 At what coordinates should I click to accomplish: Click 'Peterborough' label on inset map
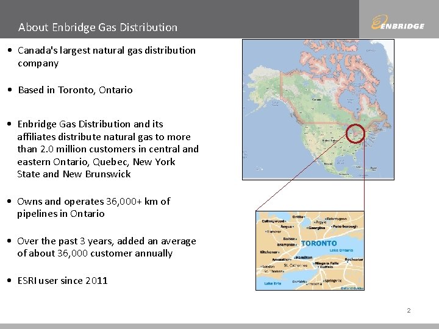click(345, 226)
